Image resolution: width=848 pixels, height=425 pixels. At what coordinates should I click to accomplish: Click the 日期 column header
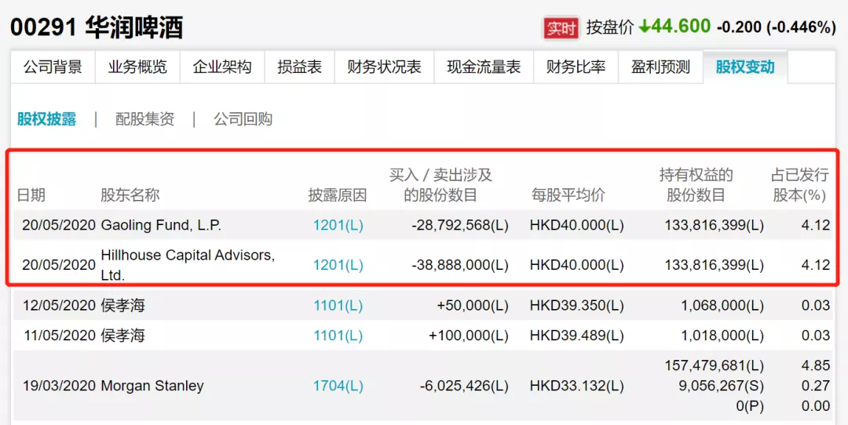click(x=31, y=195)
